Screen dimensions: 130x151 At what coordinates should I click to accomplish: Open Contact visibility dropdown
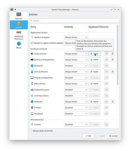coord(76,124)
